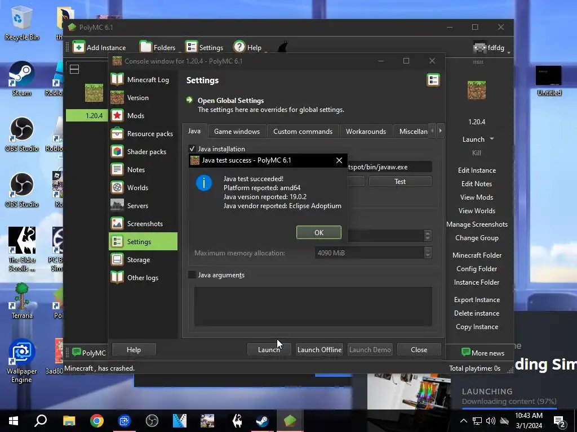Open Help in PolyMC main toolbar
The width and height of the screenshot is (577, 432).
coord(248,47)
